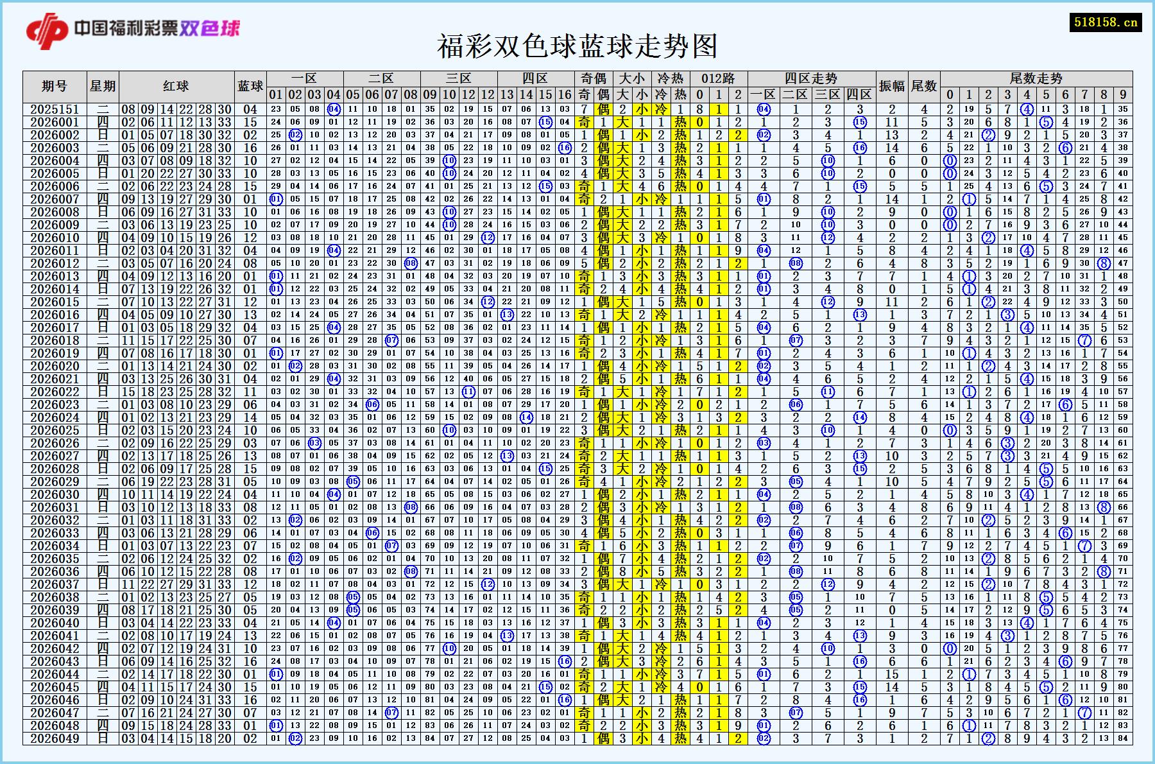The height and width of the screenshot is (764, 1155).
Task: Click the 奇 sub-header under 奇偶
Action: tap(584, 94)
